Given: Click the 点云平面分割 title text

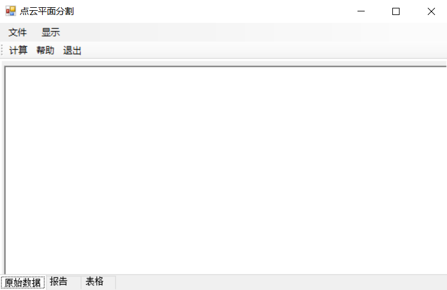Looking at the screenshot, I should point(47,11).
